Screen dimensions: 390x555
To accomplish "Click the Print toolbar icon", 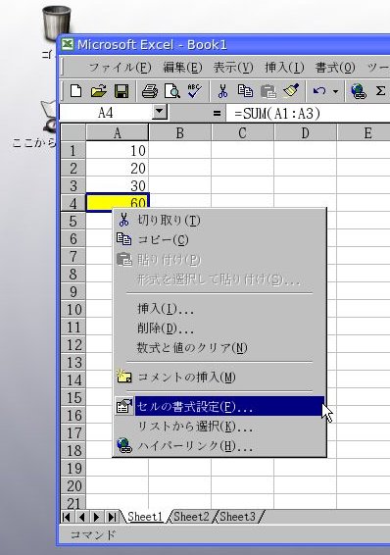I will point(150,91).
